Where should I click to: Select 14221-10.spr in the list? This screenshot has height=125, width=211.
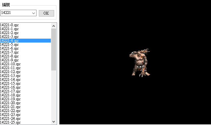pos(25,64)
